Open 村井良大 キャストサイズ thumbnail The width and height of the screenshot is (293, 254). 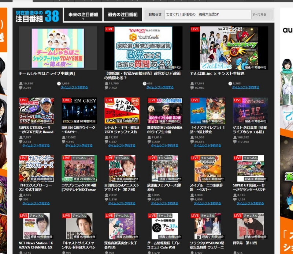pos(79,226)
